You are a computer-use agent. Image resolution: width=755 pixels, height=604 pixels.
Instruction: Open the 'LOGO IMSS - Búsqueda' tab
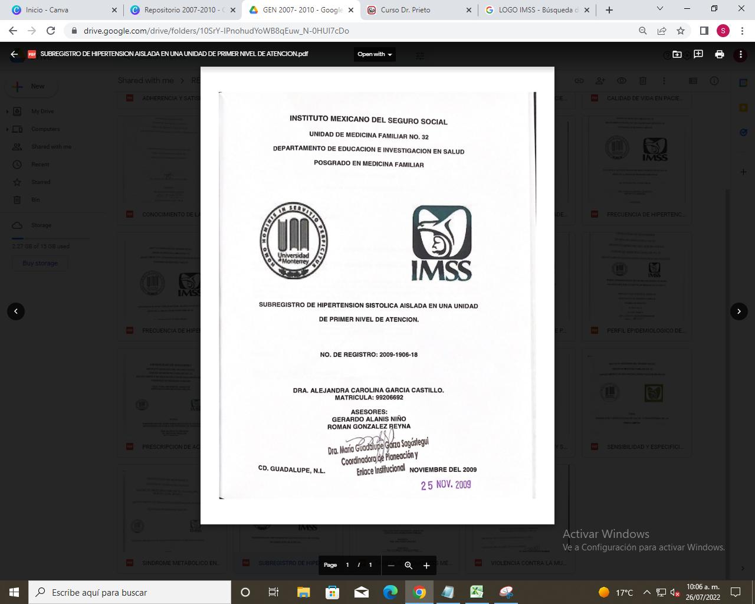(x=537, y=10)
